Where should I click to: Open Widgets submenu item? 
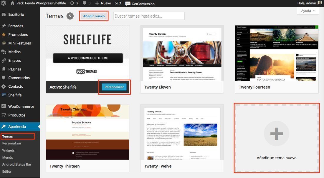[8, 150]
